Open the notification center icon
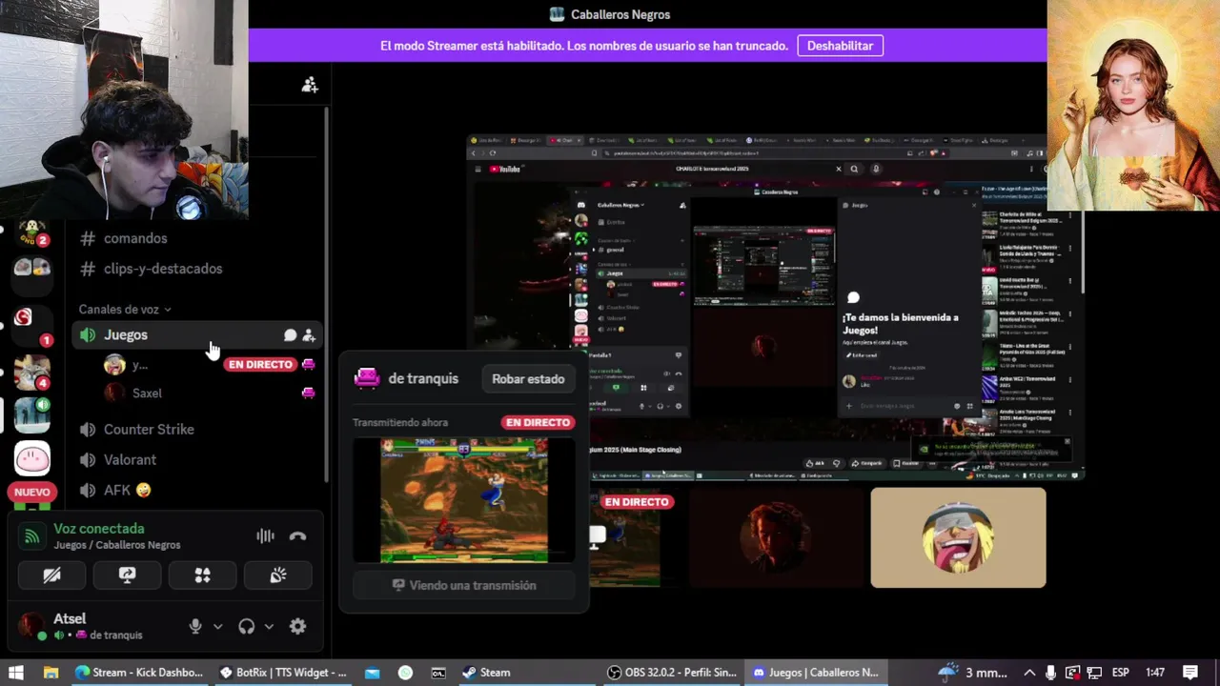 [1189, 672]
